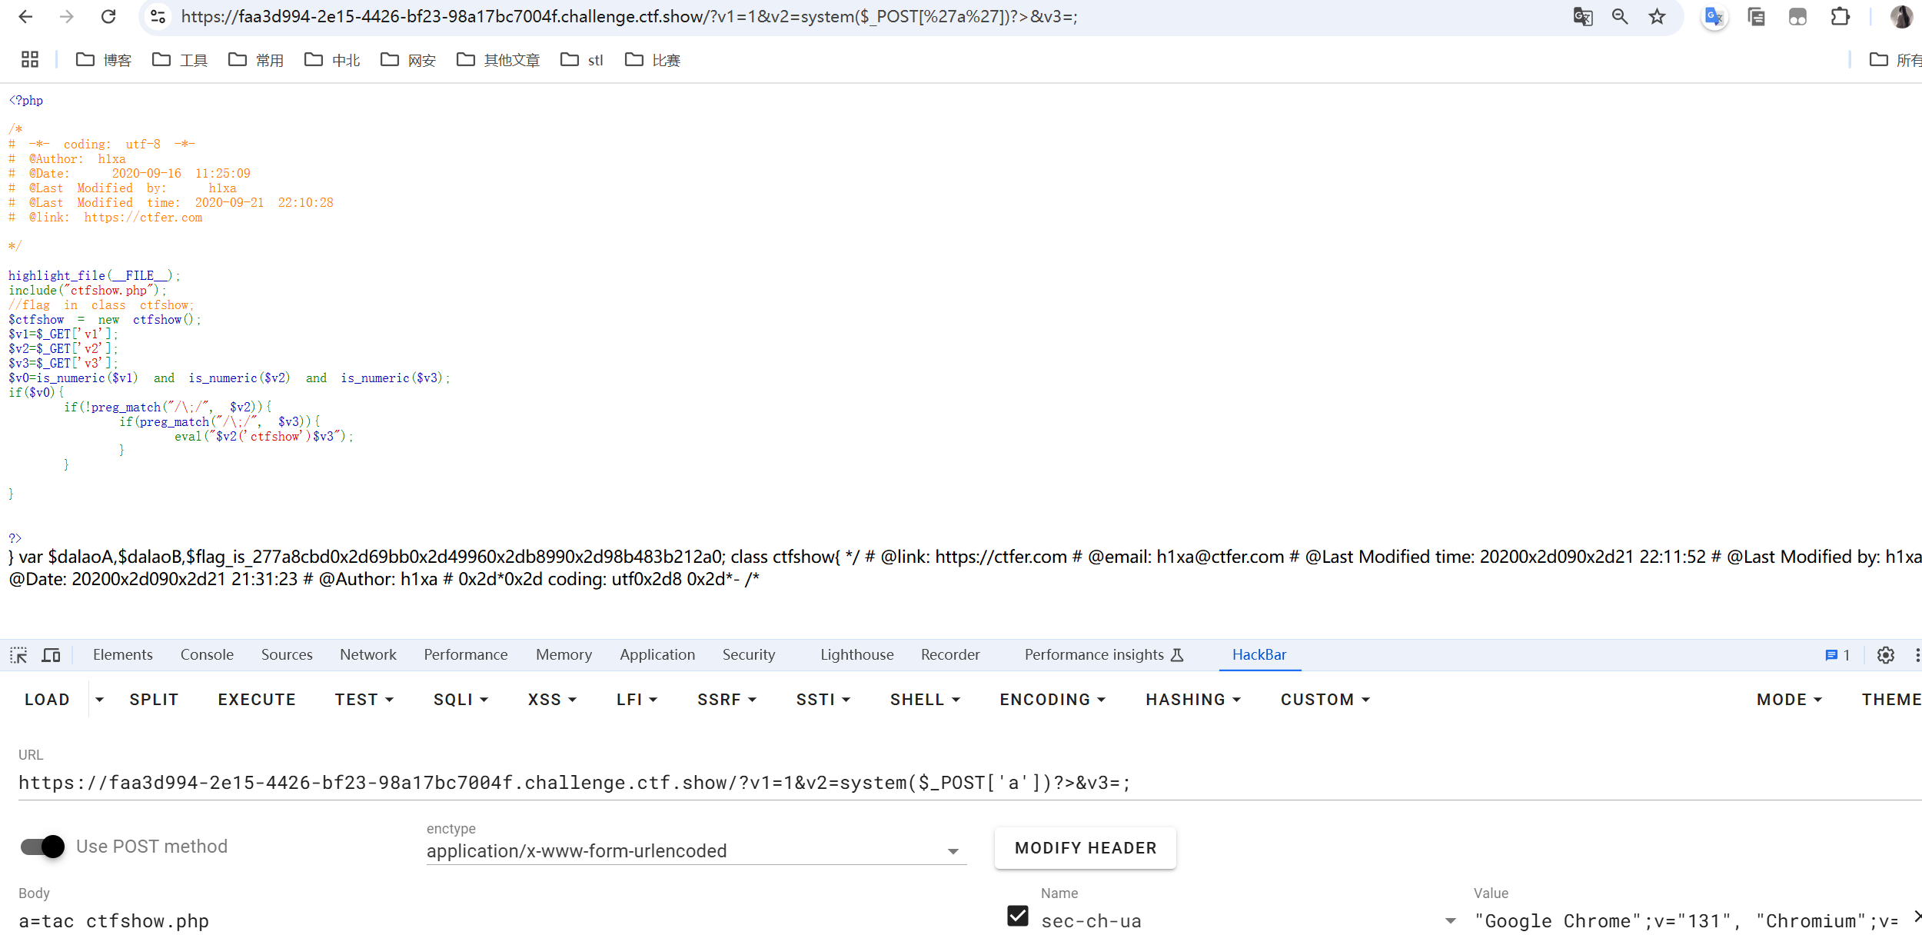The width and height of the screenshot is (1922, 935).
Task: Open the SSTI dropdown menu
Action: coord(823,700)
